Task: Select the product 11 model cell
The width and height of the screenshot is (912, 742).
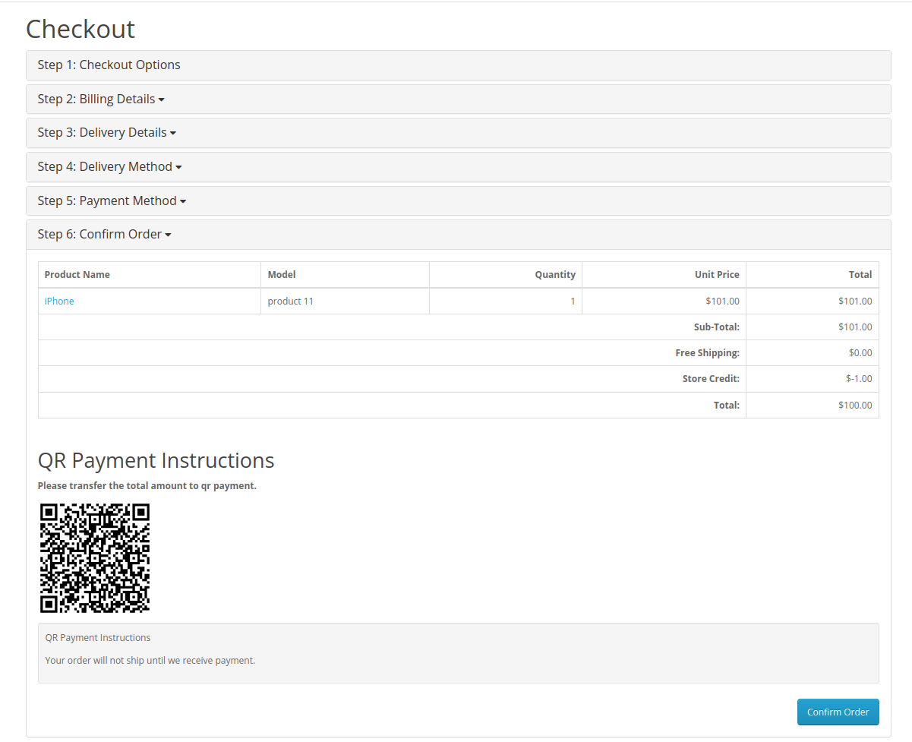Action: pyautogui.click(x=290, y=302)
